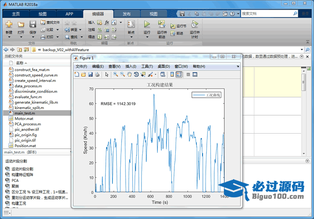The image size is (314, 219).
Task: Toggle the Insert Colorbar button in Figure toolbar
Action: [172, 74]
